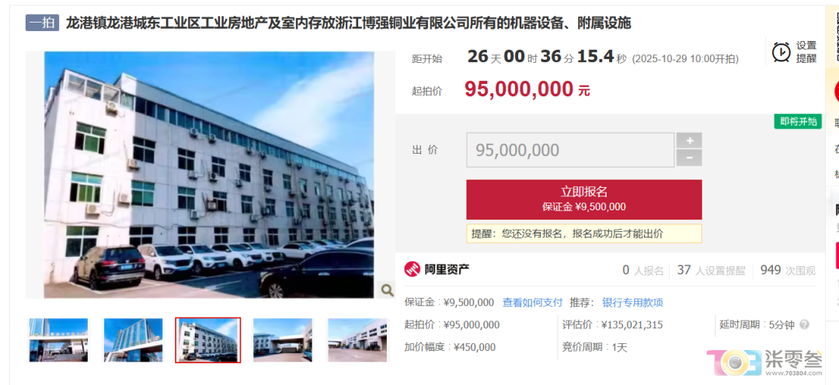This screenshot has height=385, width=839.
Task: Click the magnifier icon on main photo
Action: tap(387, 290)
